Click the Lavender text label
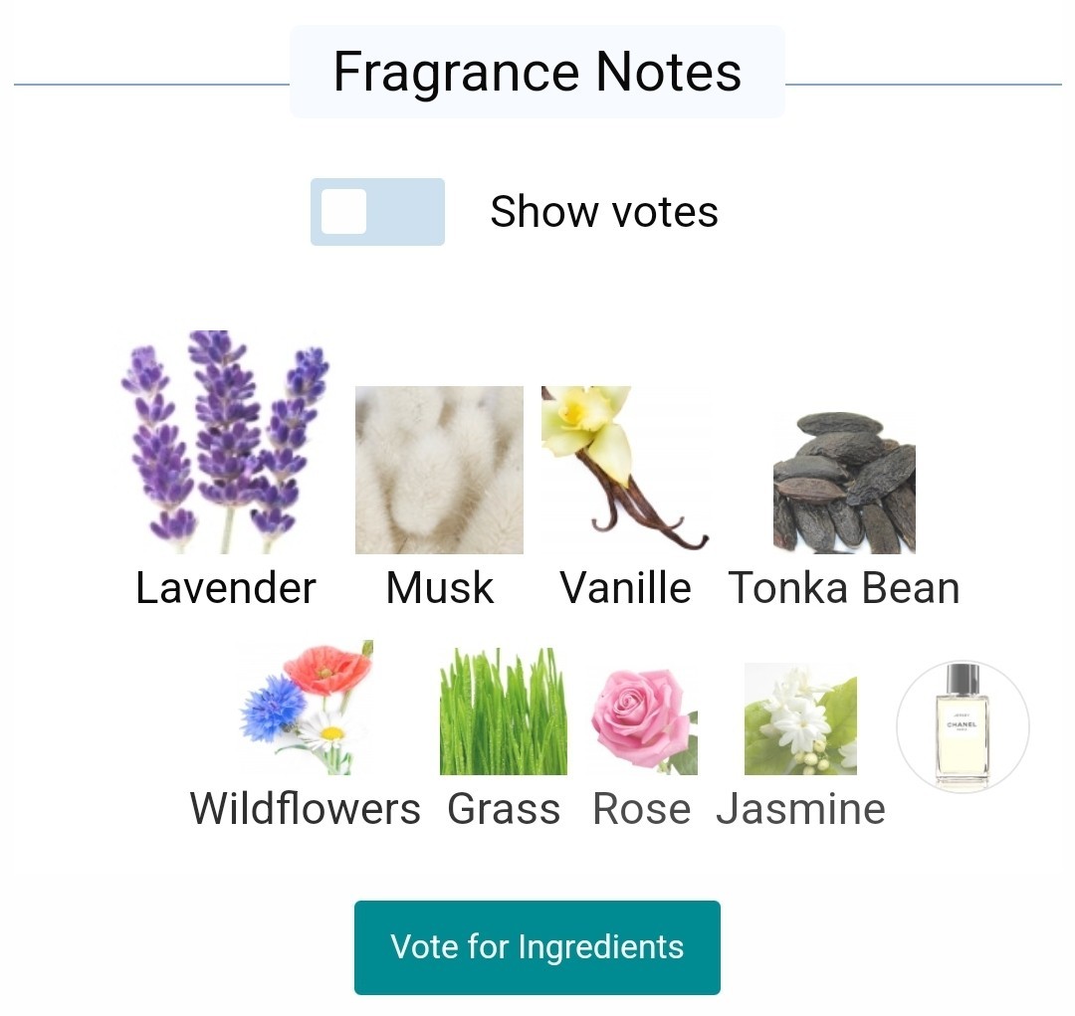This screenshot has height=1016, width=1075. coord(226,588)
